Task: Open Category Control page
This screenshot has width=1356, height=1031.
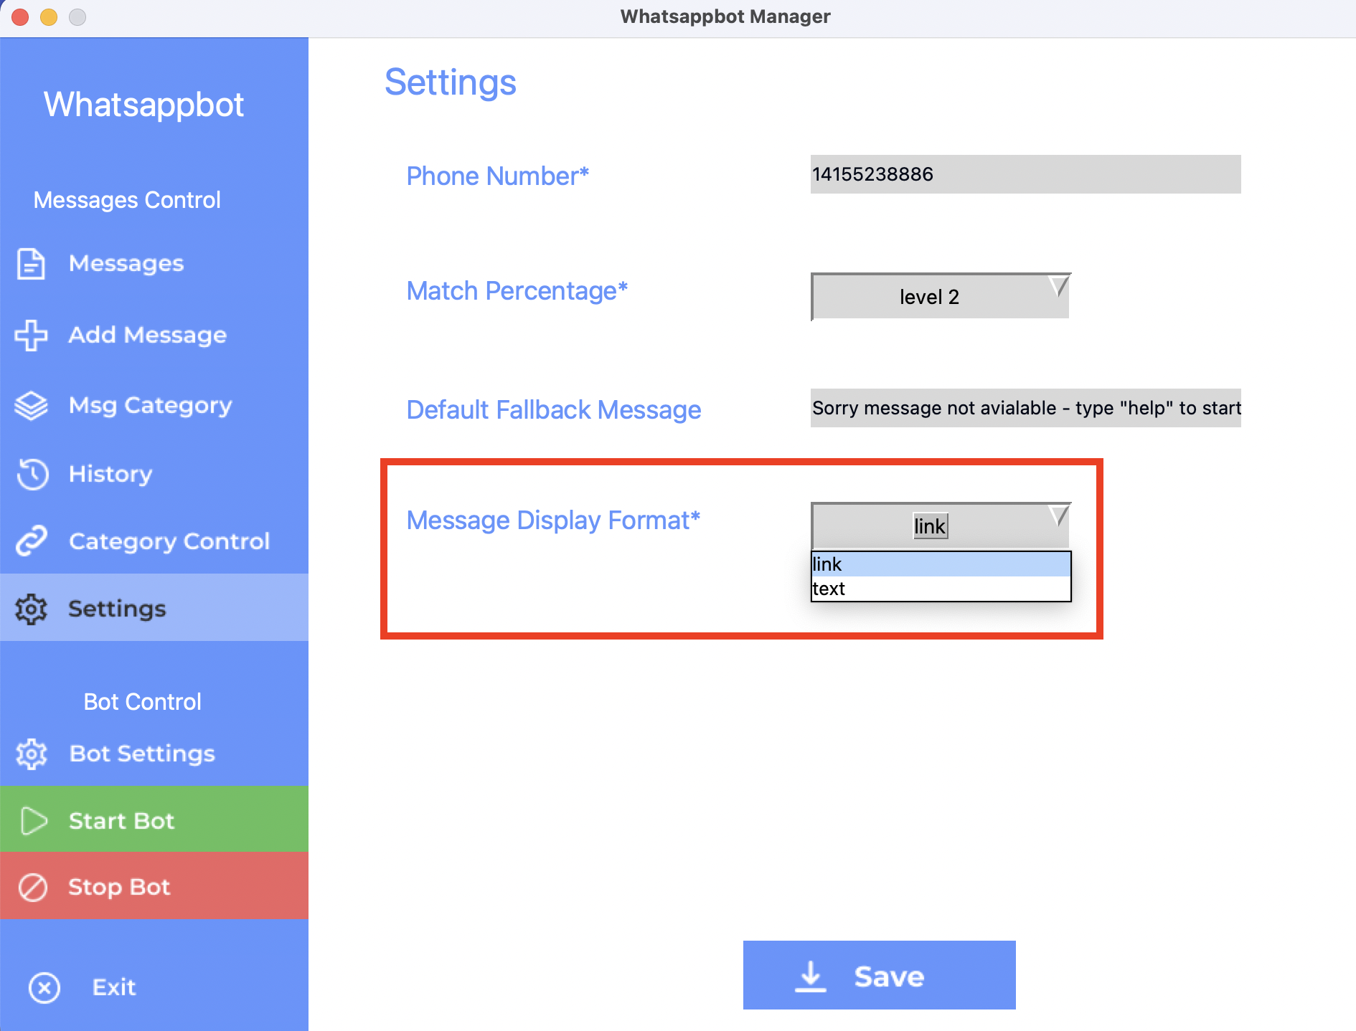Action: point(154,541)
